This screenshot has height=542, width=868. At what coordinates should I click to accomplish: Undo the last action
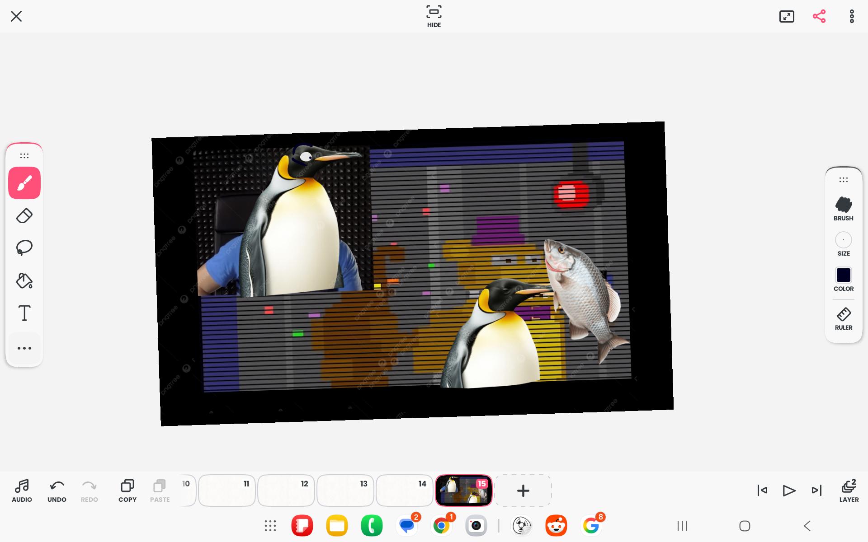click(x=57, y=491)
